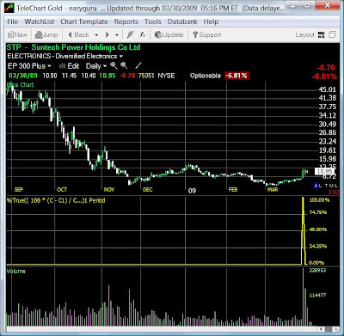344x336 pixels.
Task: Click the Price Chart pane label
Action: [21, 85]
